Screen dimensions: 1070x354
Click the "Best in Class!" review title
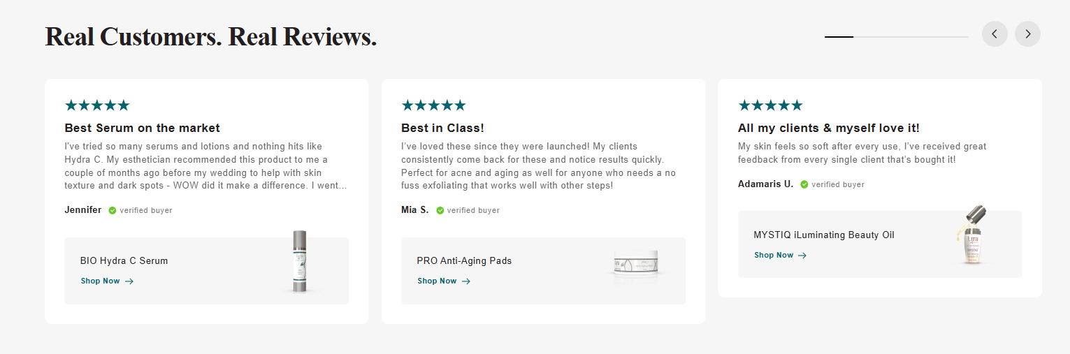point(442,128)
